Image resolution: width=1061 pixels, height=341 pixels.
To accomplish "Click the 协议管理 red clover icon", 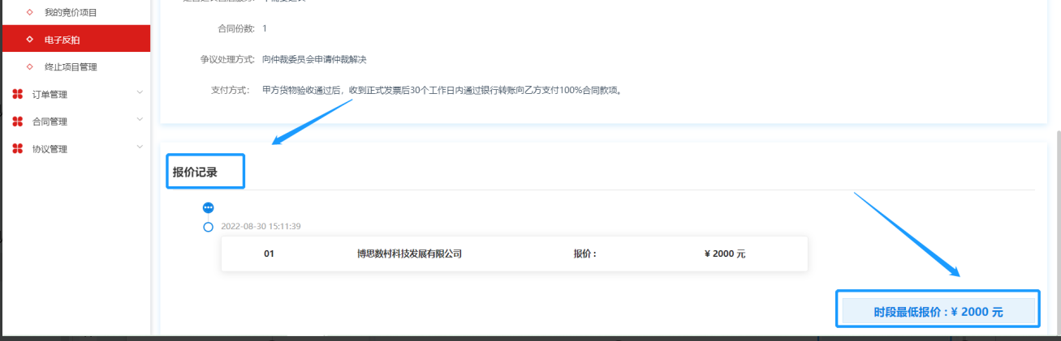I will (18, 149).
